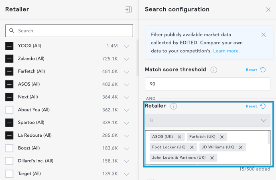Collapse the Retailer panel with the arrow icon
The height and width of the screenshot is (180, 276).
click(x=128, y=9)
